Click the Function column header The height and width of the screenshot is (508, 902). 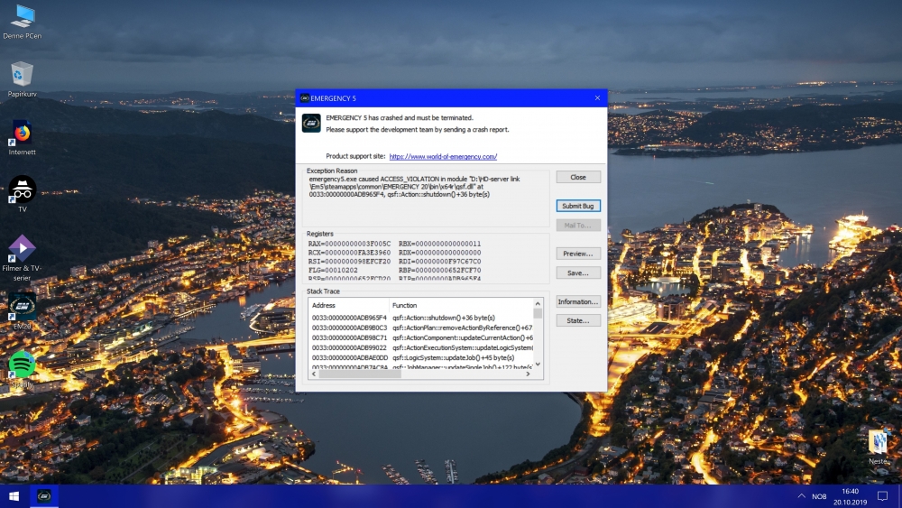[x=461, y=306]
